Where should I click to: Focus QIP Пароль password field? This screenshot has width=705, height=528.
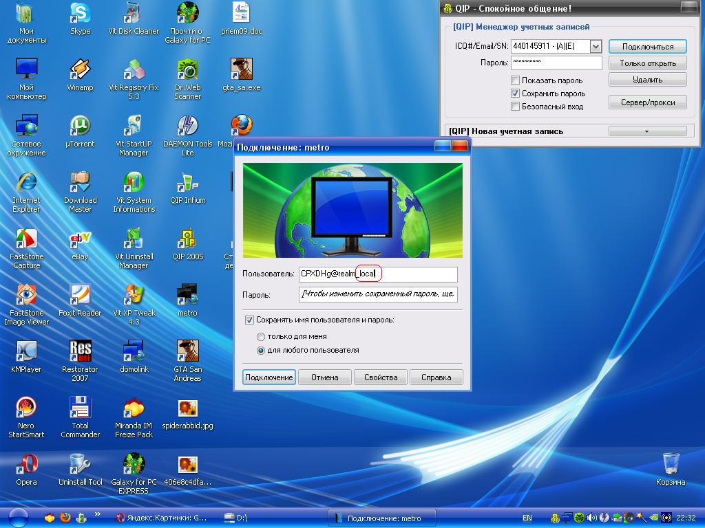point(556,63)
